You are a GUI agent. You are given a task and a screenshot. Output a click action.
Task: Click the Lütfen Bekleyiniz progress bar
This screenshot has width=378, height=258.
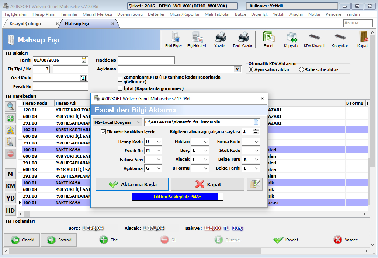[178, 197]
